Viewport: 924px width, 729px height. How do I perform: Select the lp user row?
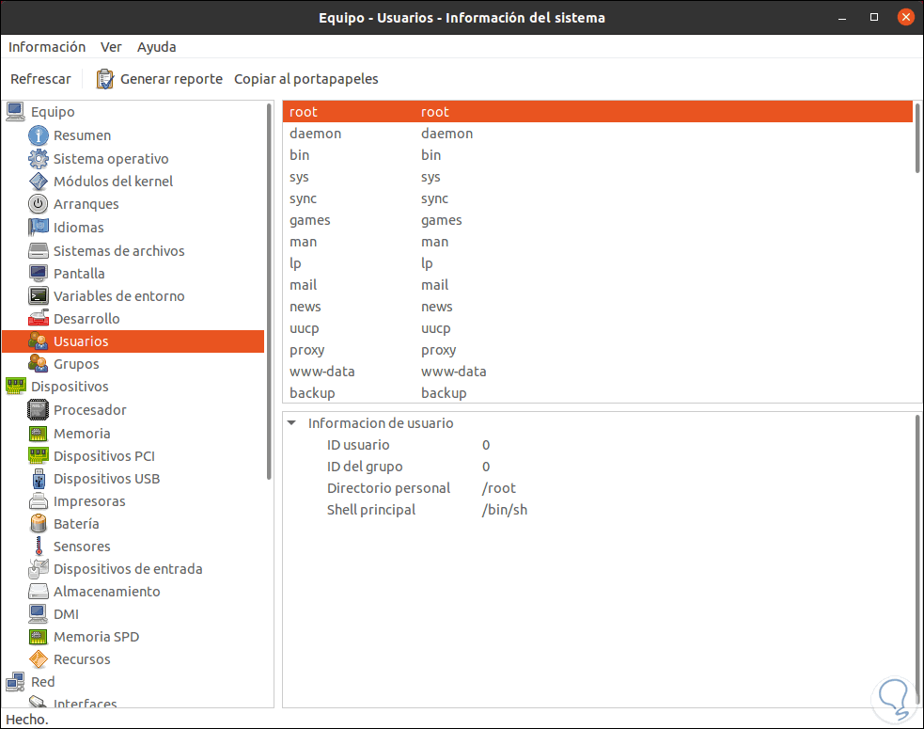(x=598, y=263)
